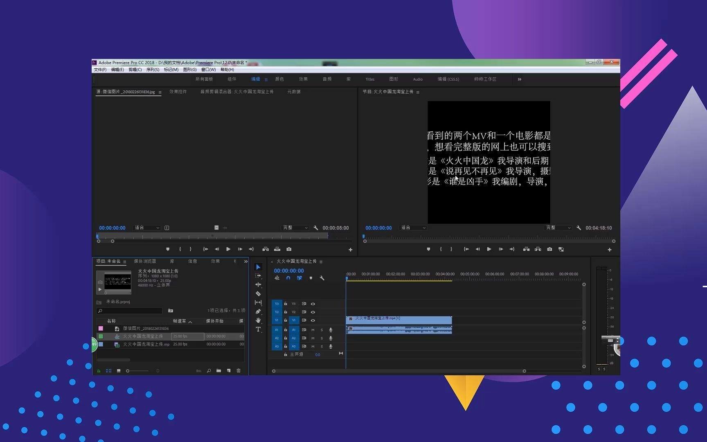Export frame from Source monitor camera icon

[x=289, y=249]
